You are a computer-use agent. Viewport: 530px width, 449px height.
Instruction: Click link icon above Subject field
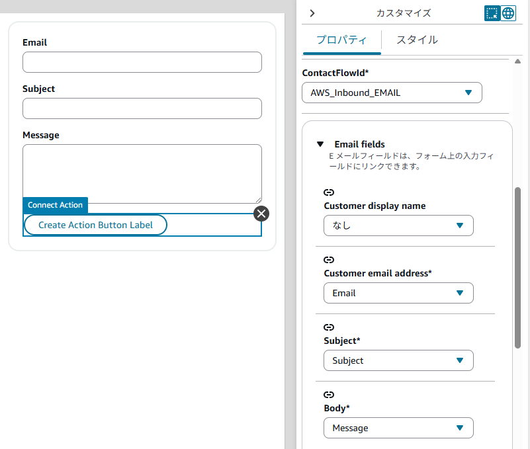pyautogui.click(x=329, y=327)
